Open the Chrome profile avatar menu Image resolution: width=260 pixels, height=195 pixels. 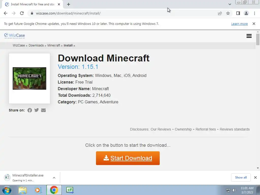[x=246, y=13]
